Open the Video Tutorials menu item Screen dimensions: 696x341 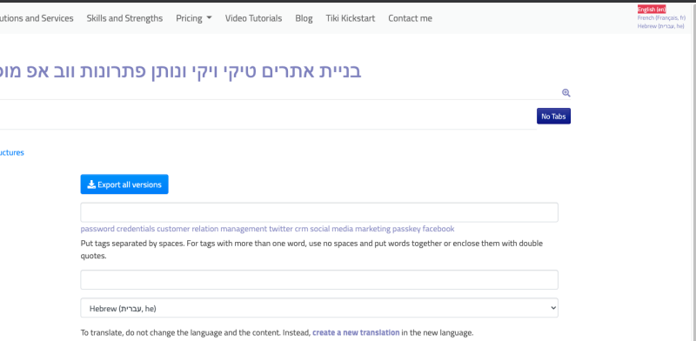[253, 18]
